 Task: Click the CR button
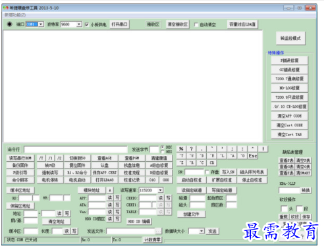[x=212, y=163]
